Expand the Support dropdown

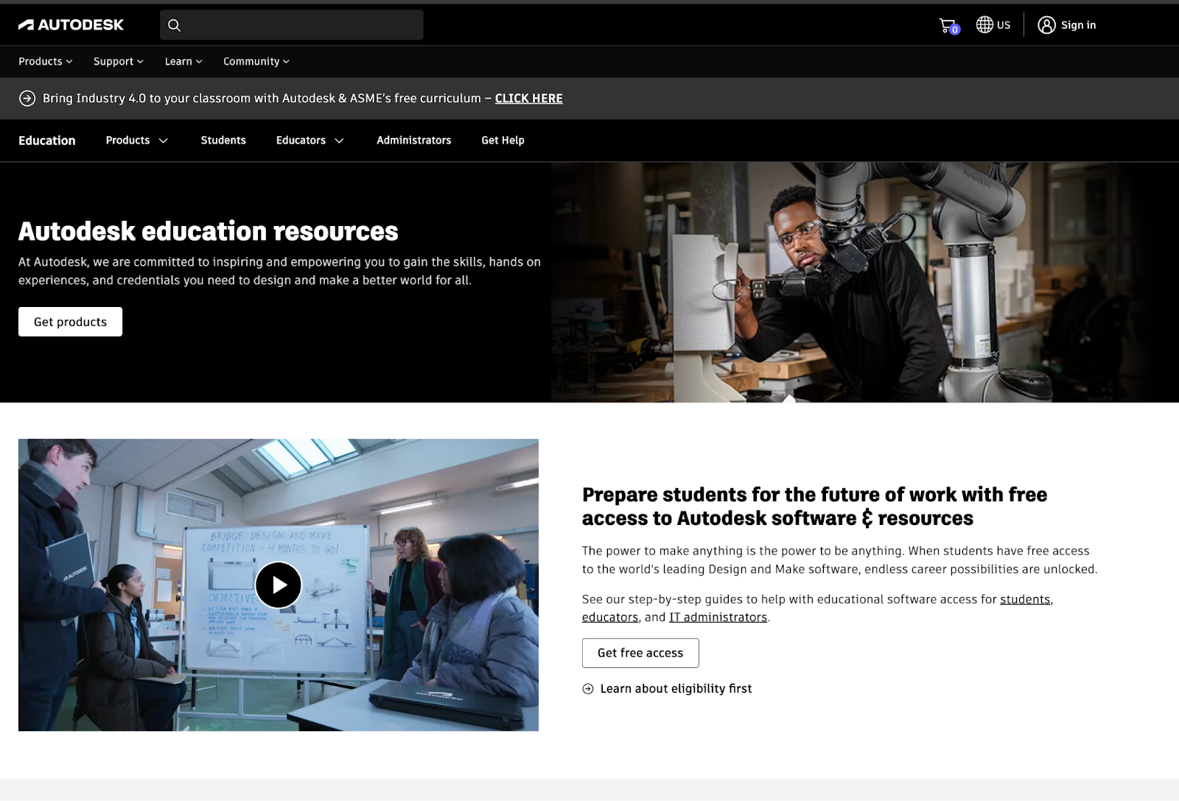118,62
